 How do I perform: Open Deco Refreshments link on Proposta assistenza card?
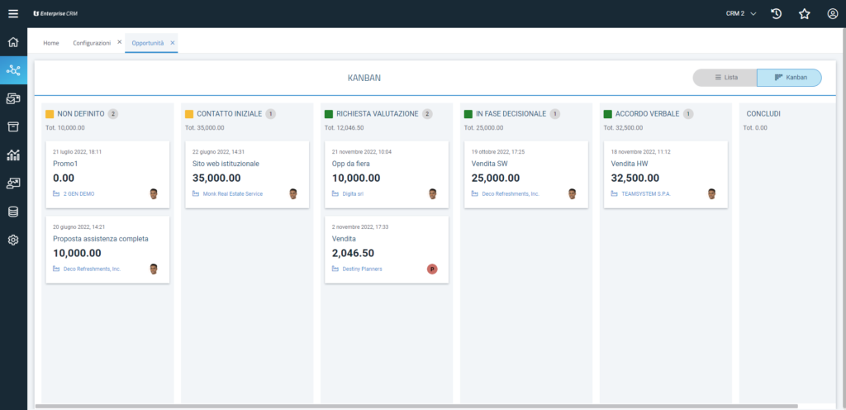[92, 269]
